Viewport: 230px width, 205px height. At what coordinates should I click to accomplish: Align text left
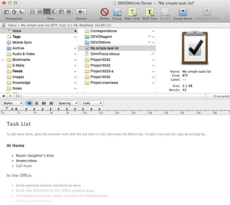click(29, 103)
